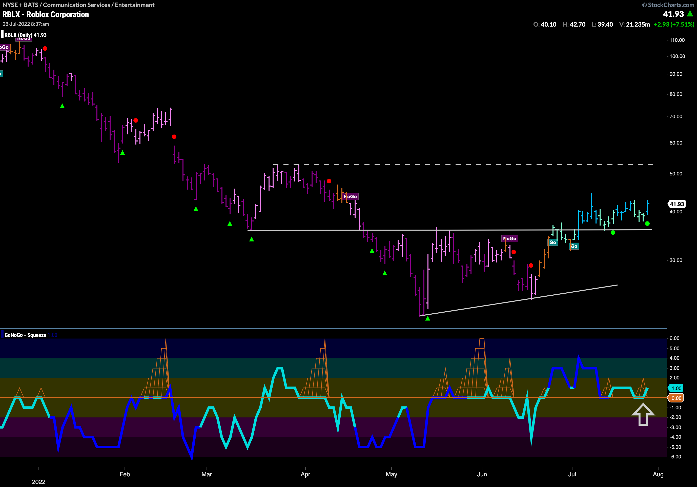Click the NYSE + BATS sector breadcrumb
Screen dimensions: 697x487
tap(78, 5)
